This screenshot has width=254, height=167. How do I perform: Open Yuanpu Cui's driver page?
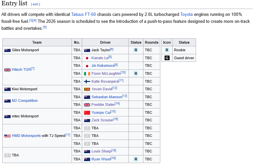(101, 112)
